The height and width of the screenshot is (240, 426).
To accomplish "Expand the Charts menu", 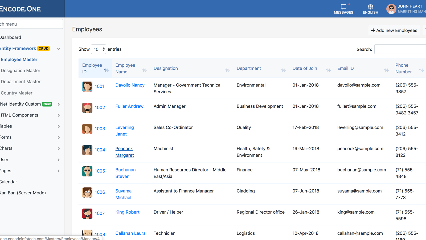I will click(6, 148).
